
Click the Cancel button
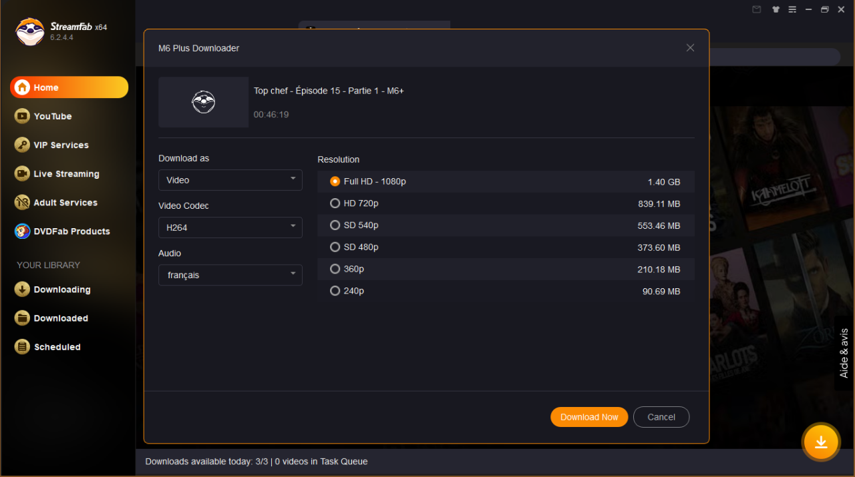pyautogui.click(x=661, y=417)
